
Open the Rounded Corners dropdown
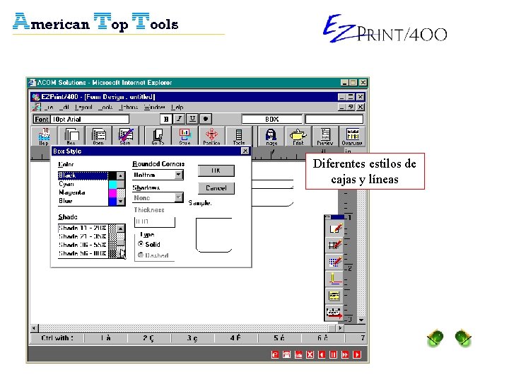tap(179, 175)
